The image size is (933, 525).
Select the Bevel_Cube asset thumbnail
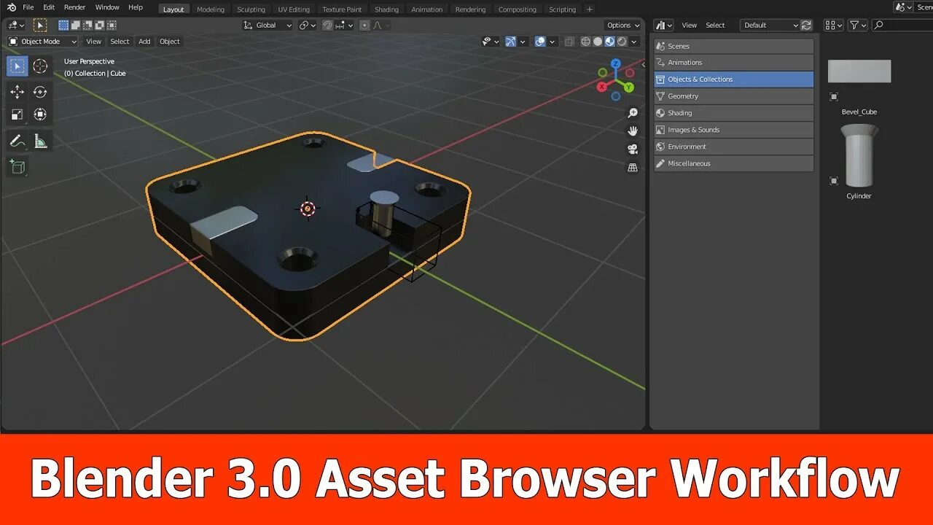859,71
